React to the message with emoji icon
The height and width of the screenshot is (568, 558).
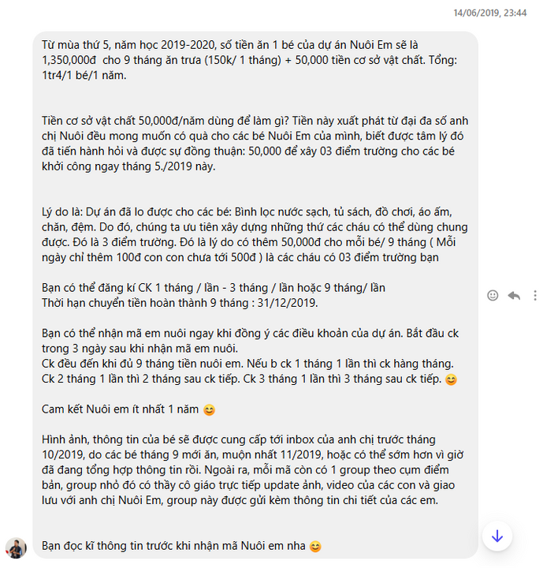[x=493, y=295]
